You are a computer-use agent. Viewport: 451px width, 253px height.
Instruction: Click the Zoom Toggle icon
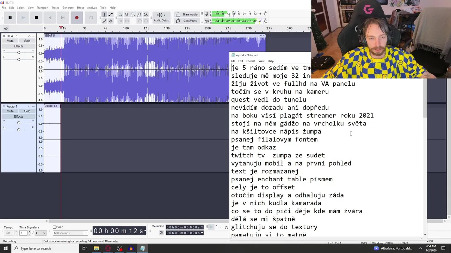click(x=146, y=14)
